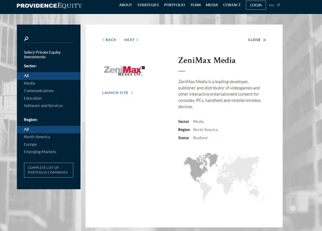Screen dimensions: 322x231
Task: Filter by Software and Services sector
Action: 43,106
